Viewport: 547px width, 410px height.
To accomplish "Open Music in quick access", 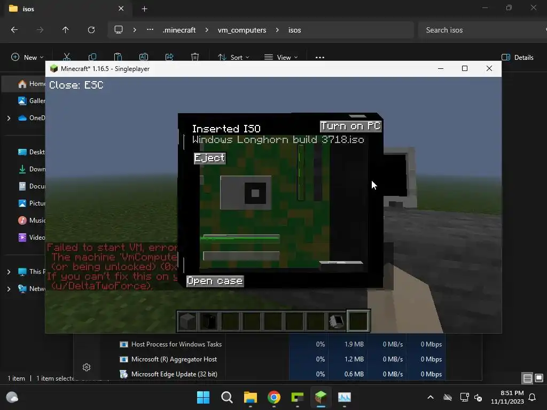I will pyautogui.click(x=32, y=220).
